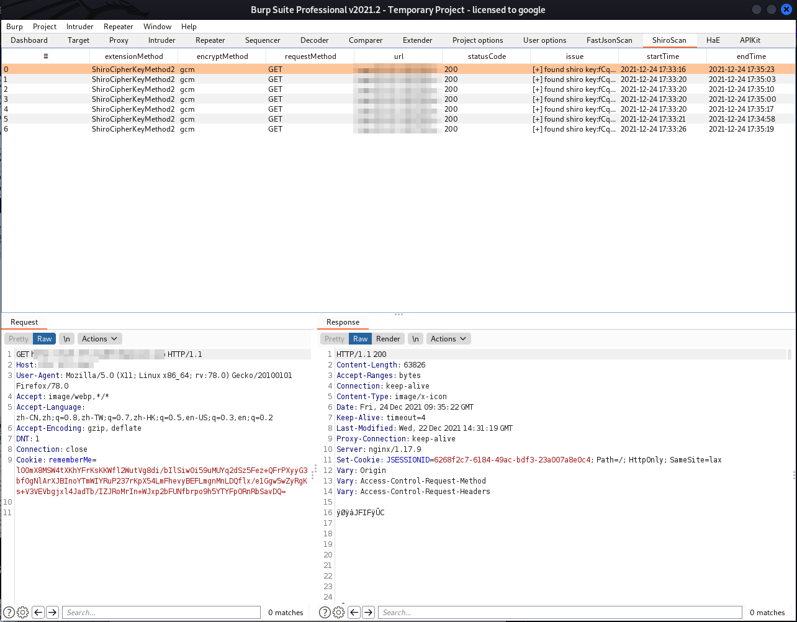Select the ShiroScan tab
The image size is (797, 622).
(670, 40)
